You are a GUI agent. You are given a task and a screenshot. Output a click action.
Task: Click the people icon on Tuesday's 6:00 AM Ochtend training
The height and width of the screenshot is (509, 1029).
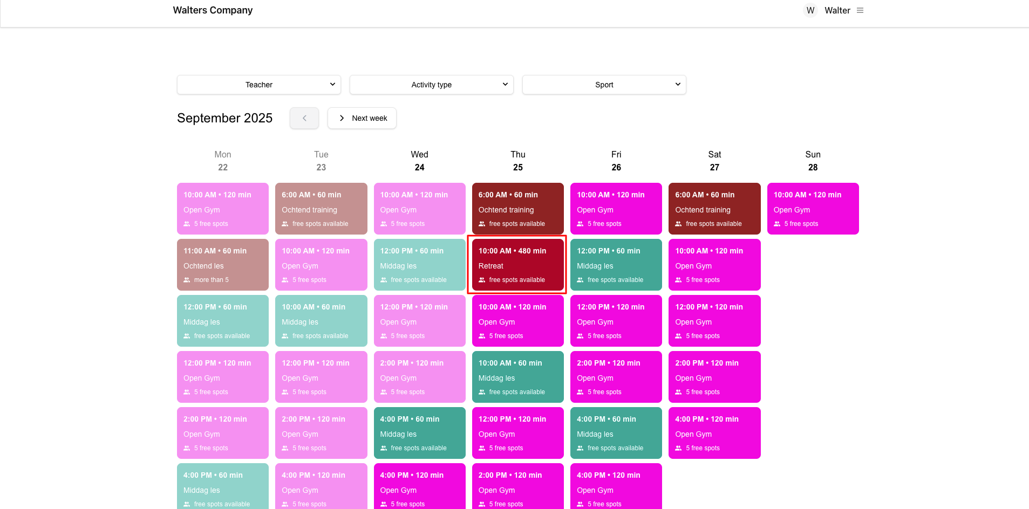click(285, 224)
